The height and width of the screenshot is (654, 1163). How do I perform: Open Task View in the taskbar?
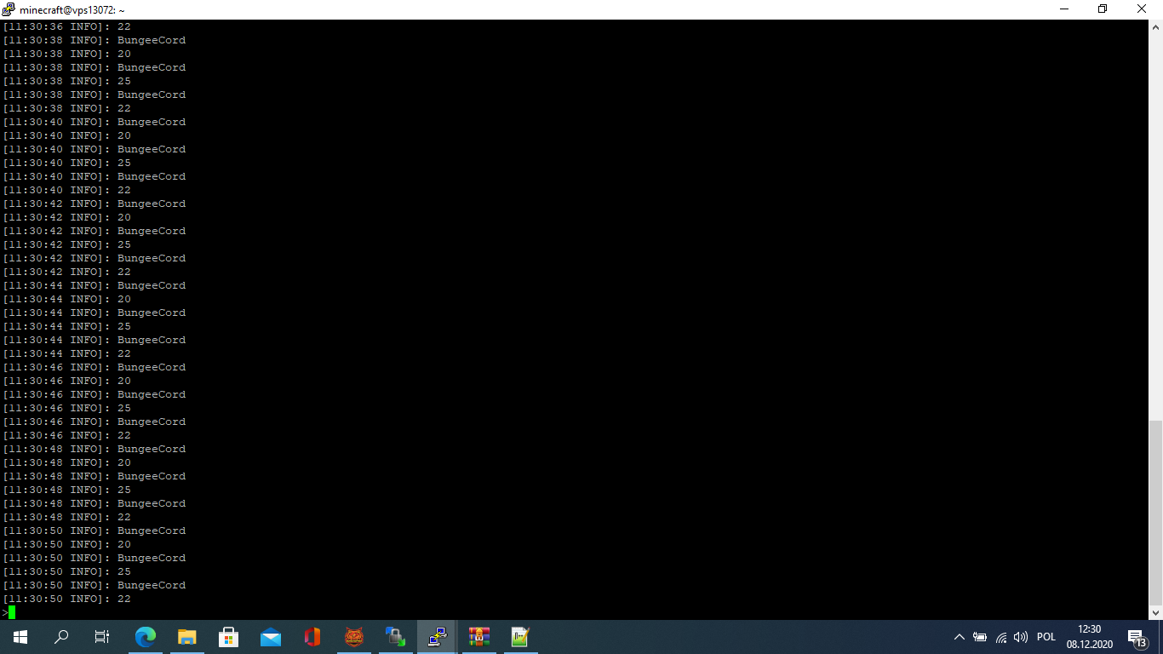(x=102, y=637)
